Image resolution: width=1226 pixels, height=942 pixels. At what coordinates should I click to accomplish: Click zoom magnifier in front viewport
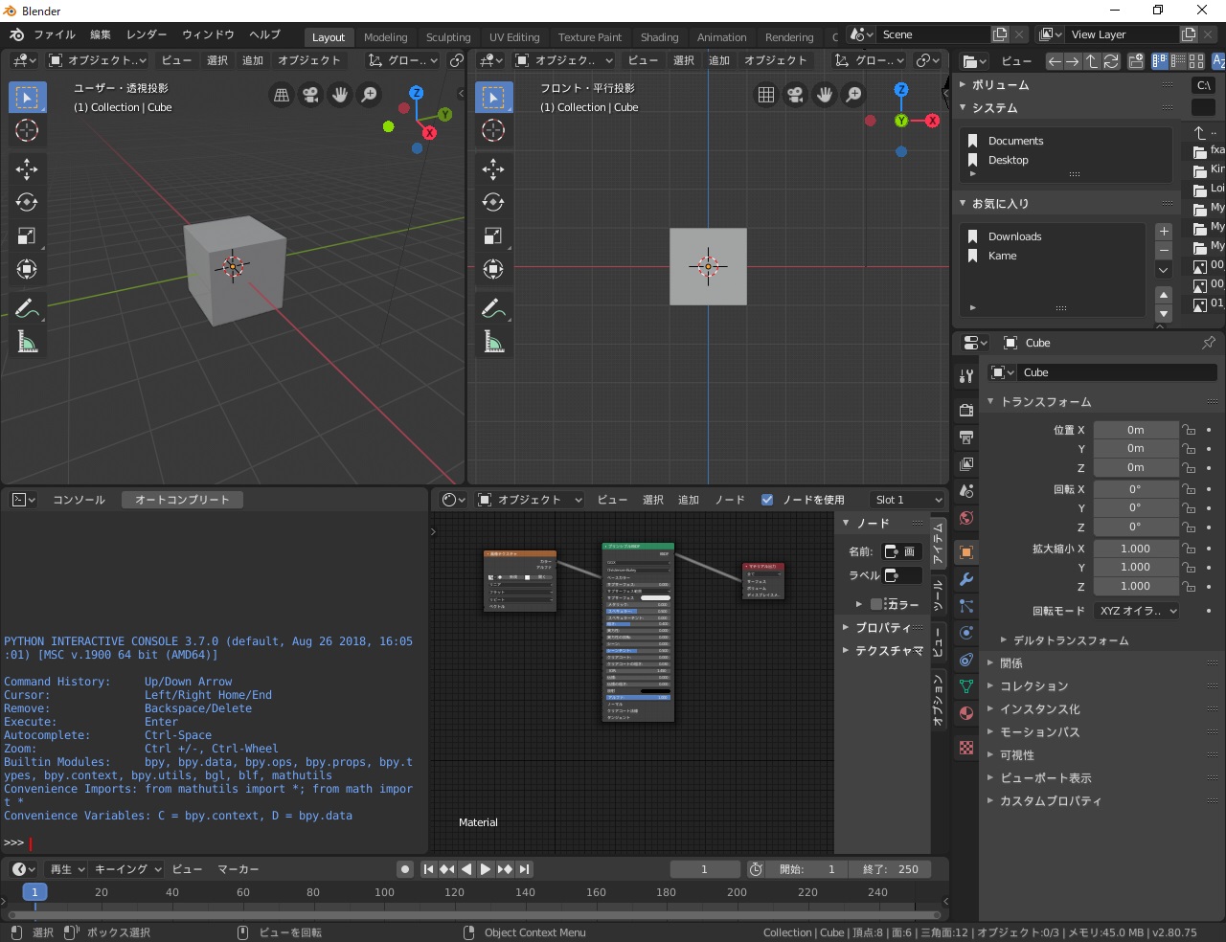pyautogui.click(x=853, y=95)
